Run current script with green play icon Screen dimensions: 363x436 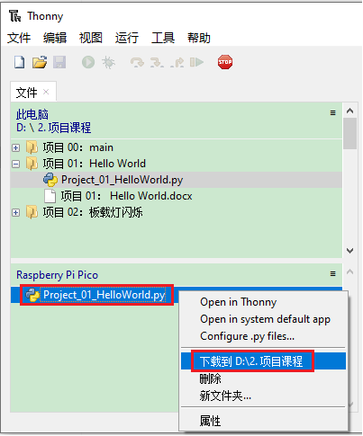pyautogui.click(x=88, y=62)
